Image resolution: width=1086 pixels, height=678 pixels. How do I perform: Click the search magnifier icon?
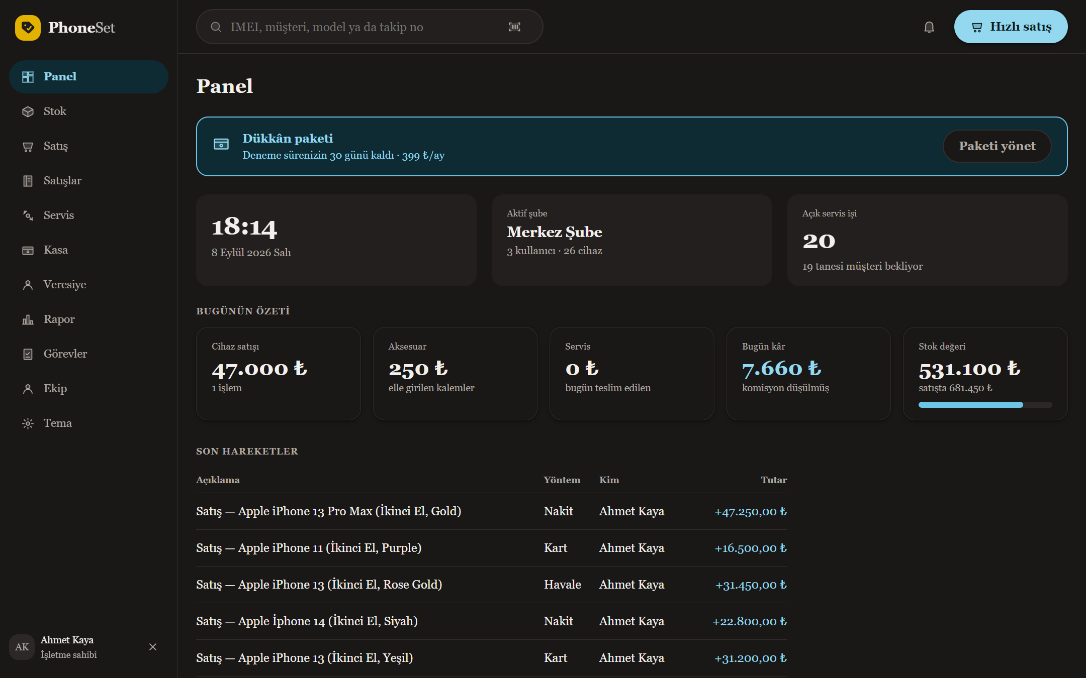[216, 27]
